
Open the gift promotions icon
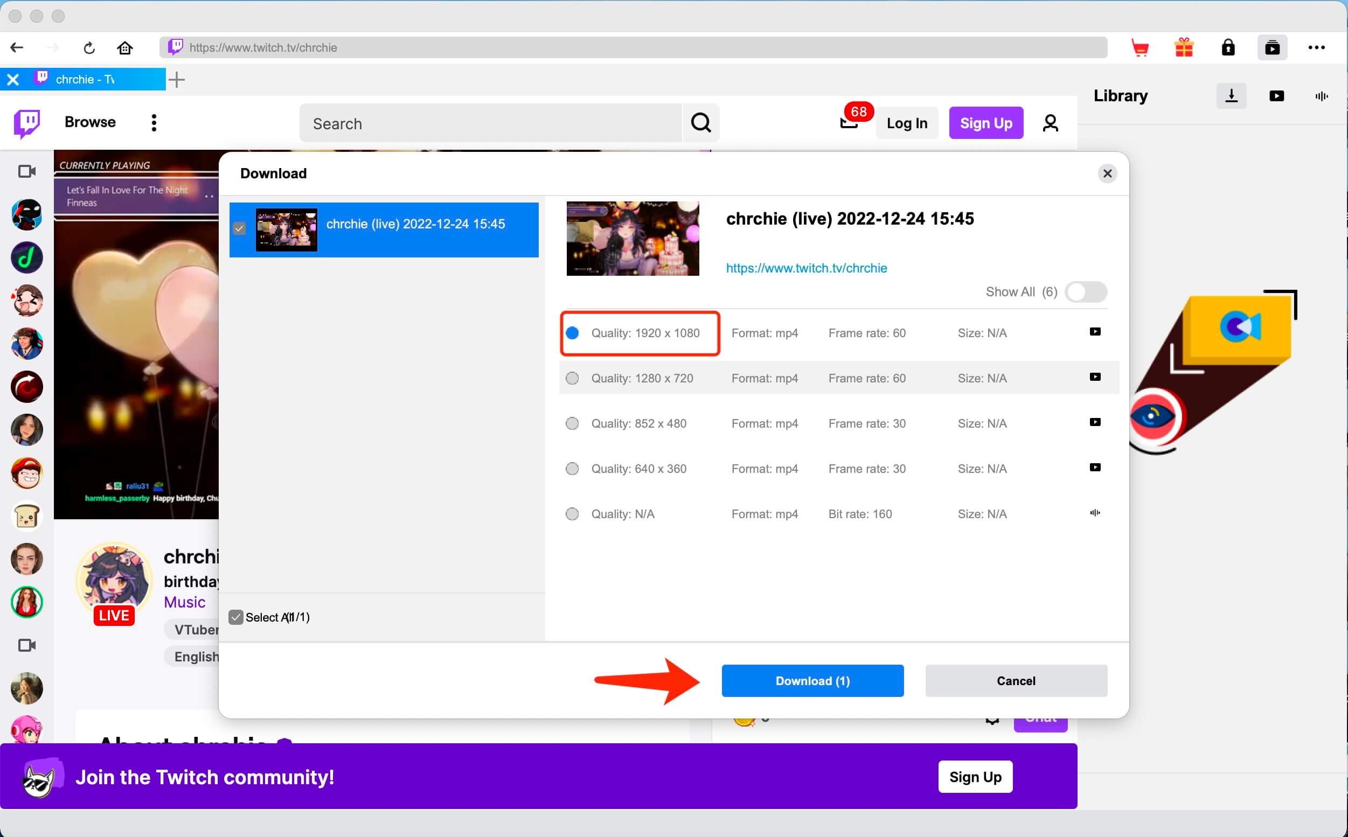point(1184,47)
